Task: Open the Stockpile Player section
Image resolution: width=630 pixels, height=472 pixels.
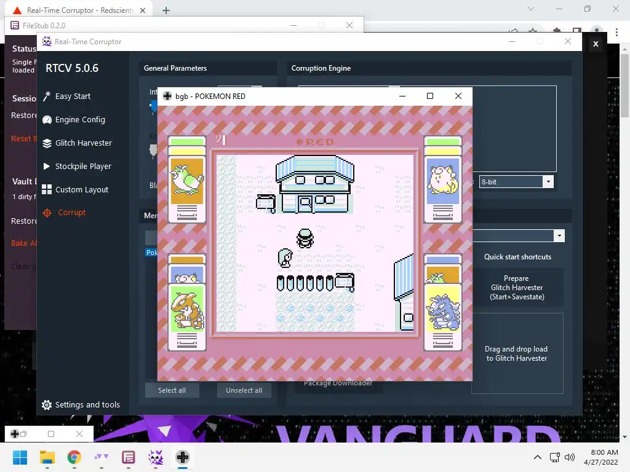Action: click(x=77, y=166)
